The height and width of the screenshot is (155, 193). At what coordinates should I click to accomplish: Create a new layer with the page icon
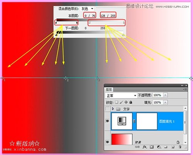[173, 147]
